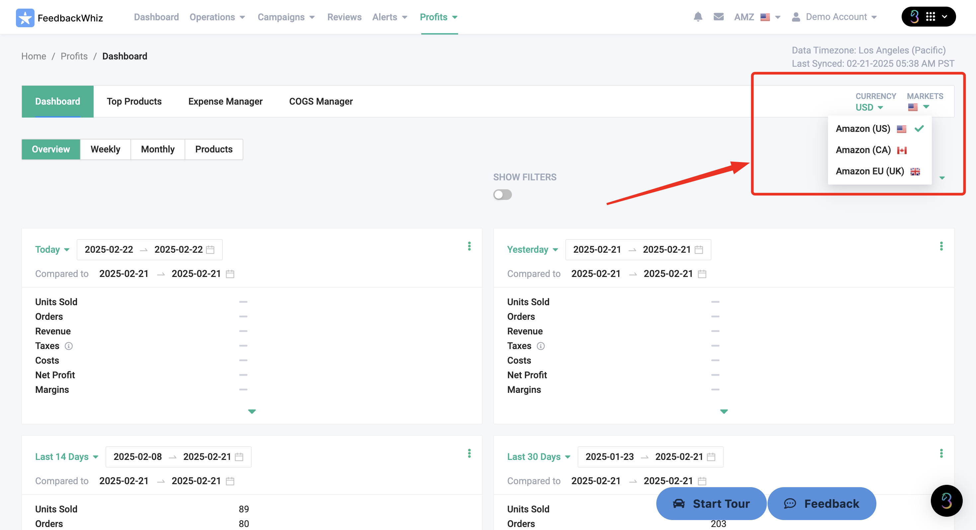976x530 pixels.
Task: Click the calendar icon in Last 30 Days range
Action: (x=711, y=457)
